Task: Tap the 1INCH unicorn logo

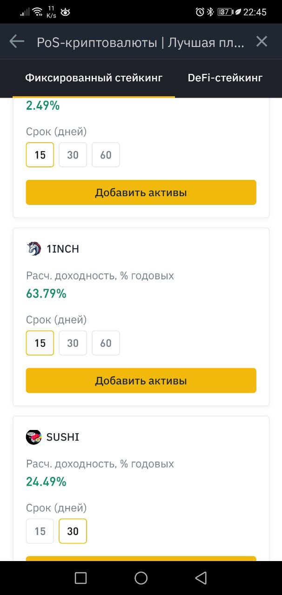Action: tap(34, 249)
